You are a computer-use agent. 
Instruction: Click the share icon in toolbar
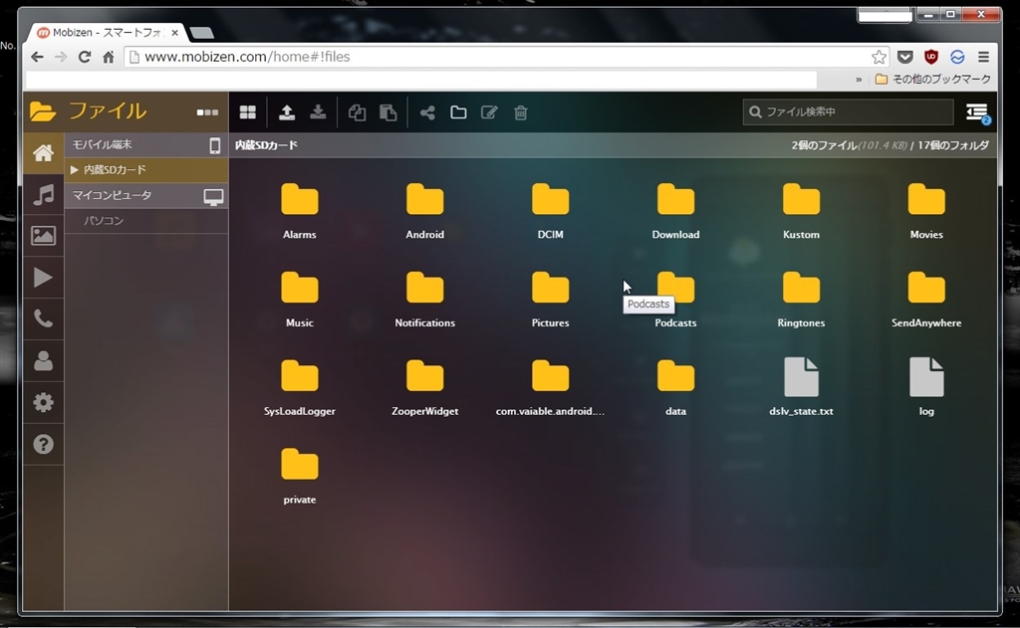coord(427,112)
